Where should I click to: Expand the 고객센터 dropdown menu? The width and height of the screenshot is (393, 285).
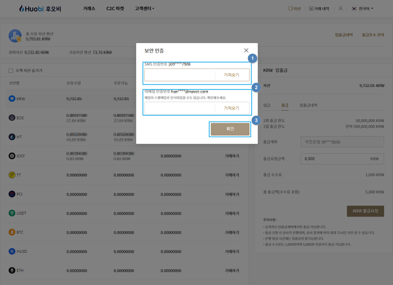coord(145,9)
